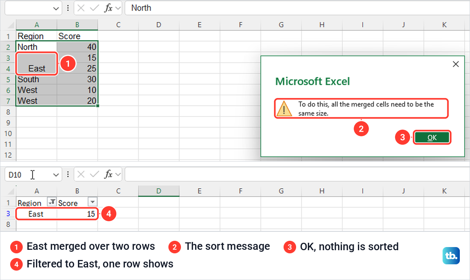Click OK in the Microsoft Excel dialog
Screen dimensions: 470x280
tap(432, 137)
